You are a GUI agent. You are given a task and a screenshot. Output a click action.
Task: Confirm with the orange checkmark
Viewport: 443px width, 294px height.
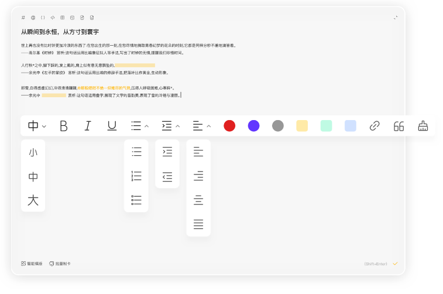[395, 264]
